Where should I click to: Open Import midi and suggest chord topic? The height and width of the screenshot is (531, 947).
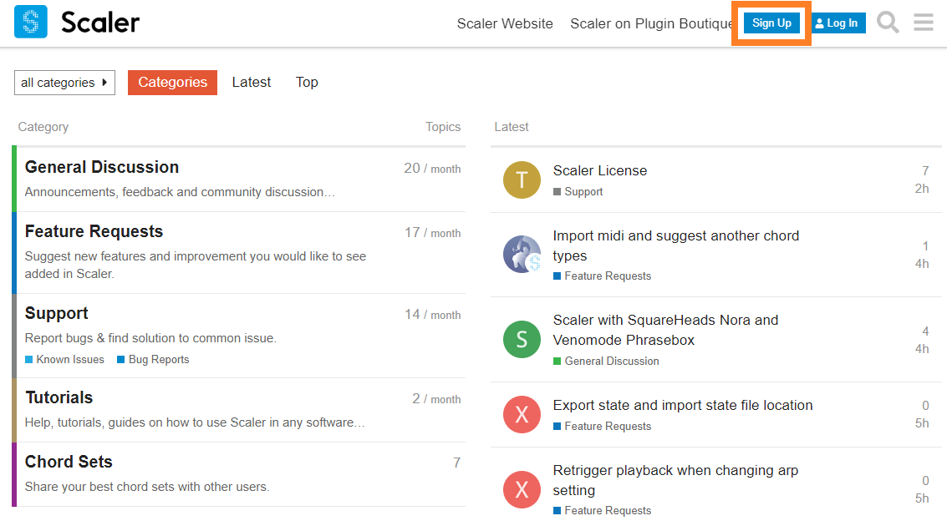(676, 245)
